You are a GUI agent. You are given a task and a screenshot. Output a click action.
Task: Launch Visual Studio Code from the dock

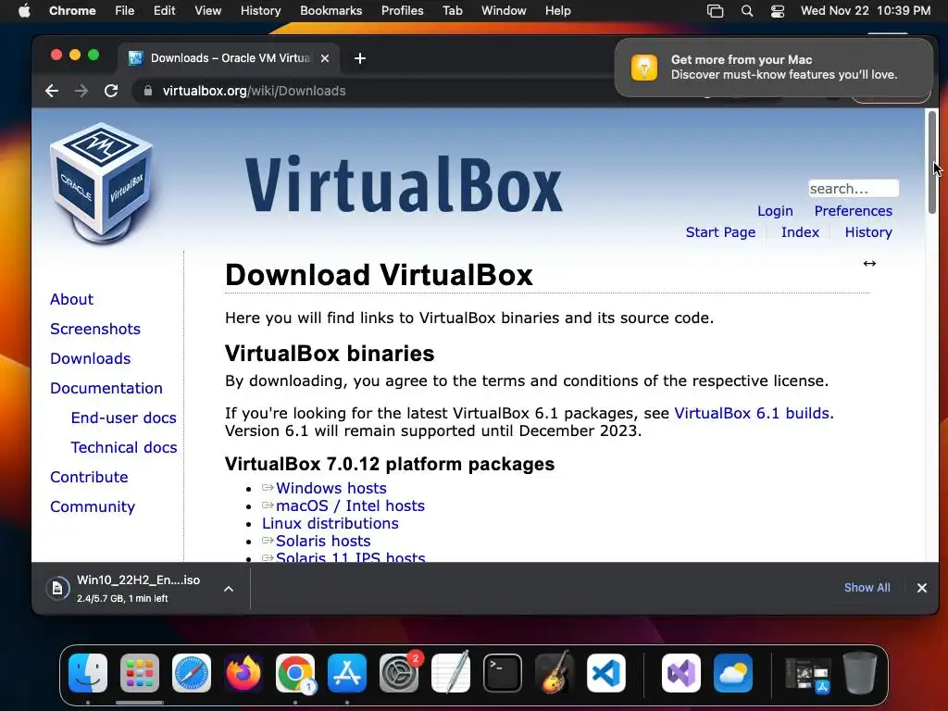[606, 673]
